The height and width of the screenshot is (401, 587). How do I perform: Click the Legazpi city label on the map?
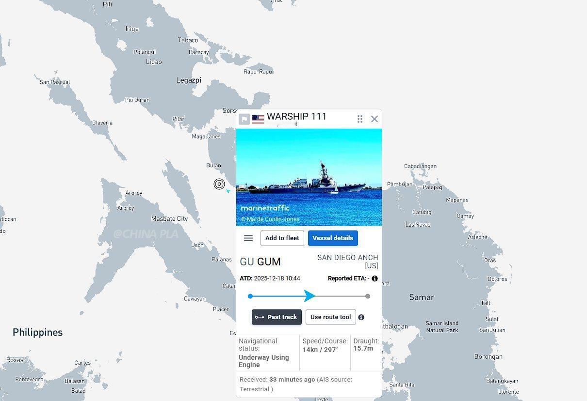[189, 80]
